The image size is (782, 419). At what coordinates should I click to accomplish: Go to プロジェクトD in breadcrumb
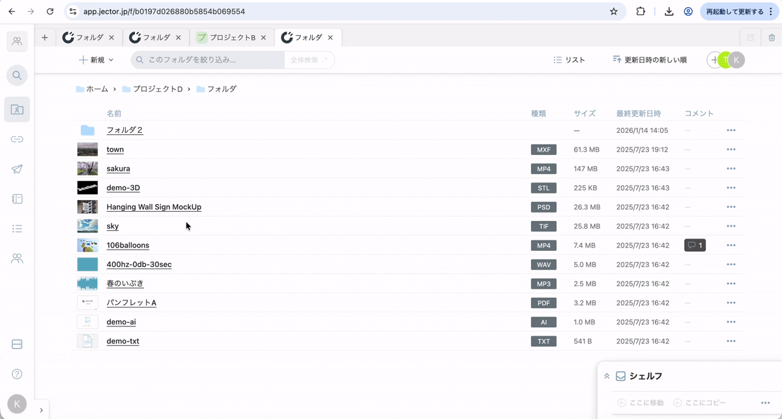(157, 89)
